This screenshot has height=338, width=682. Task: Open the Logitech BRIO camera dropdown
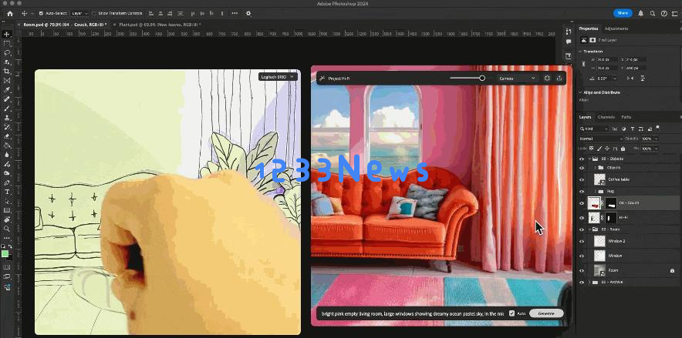[x=279, y=77]
